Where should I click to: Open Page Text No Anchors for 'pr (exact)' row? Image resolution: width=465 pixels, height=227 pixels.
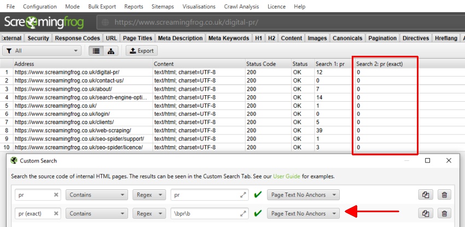click(303, 213)
